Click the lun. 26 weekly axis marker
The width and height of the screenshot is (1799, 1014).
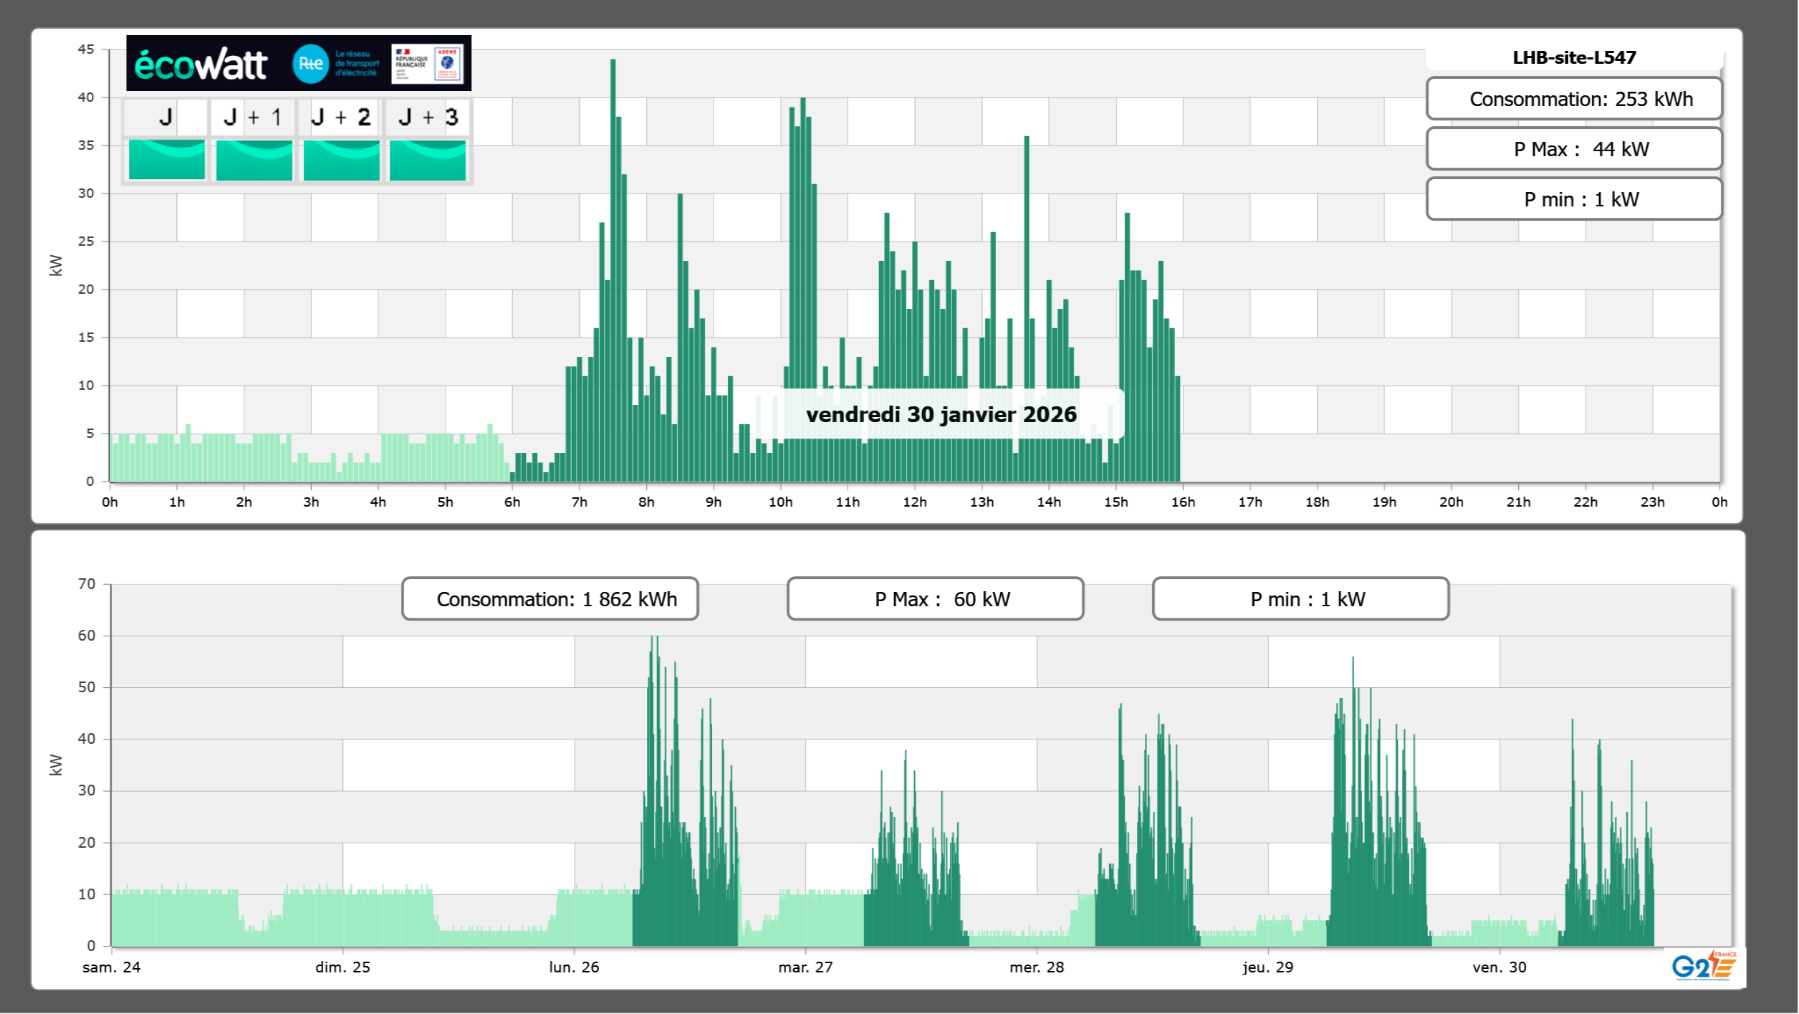point(574,967)
